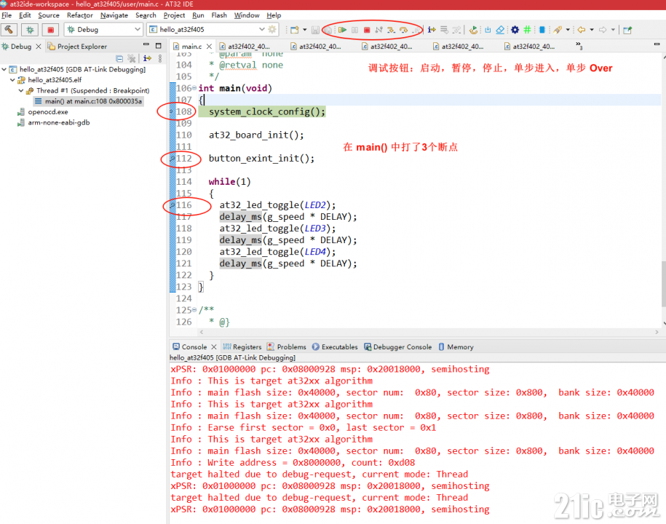Screen dimensions: 666x524
Task: Click the editor vertical scrollbar thumb
Action: pos(663,283)
